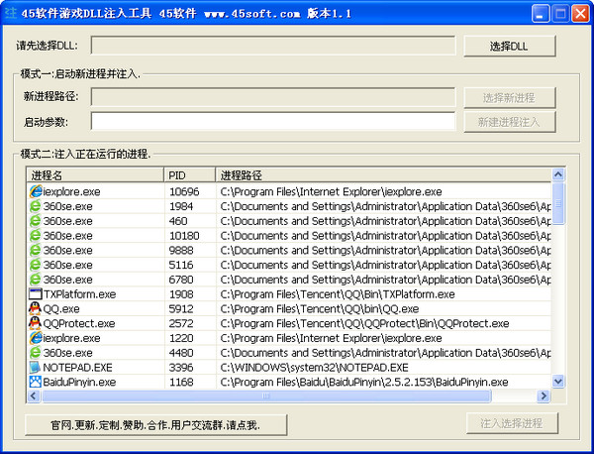
Task: Click the BaiduPinyin.exe paw icon
Action: 36,382
